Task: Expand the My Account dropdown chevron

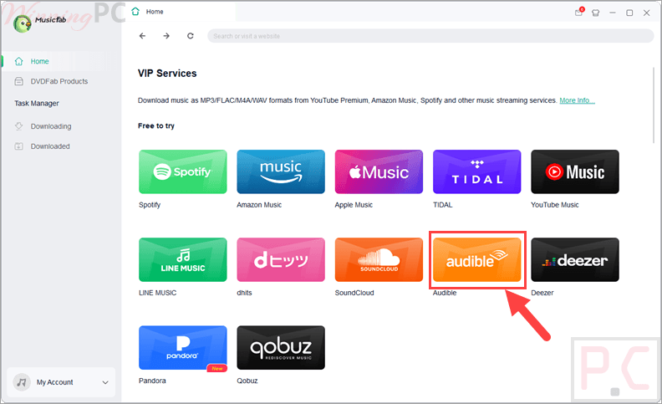Action: [x=105, y=382]
